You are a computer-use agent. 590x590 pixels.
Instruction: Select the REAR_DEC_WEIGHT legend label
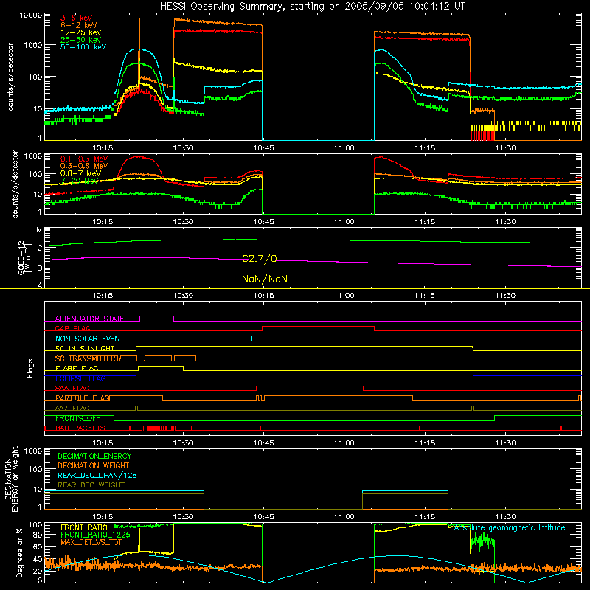[x=91, y=485]
